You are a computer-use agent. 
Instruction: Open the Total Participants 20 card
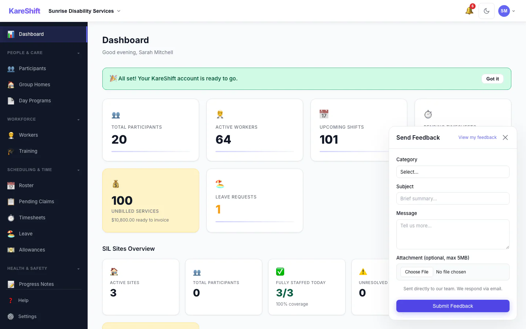coord(150,130)
